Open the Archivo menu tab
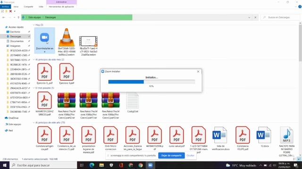 pos(5,7)
